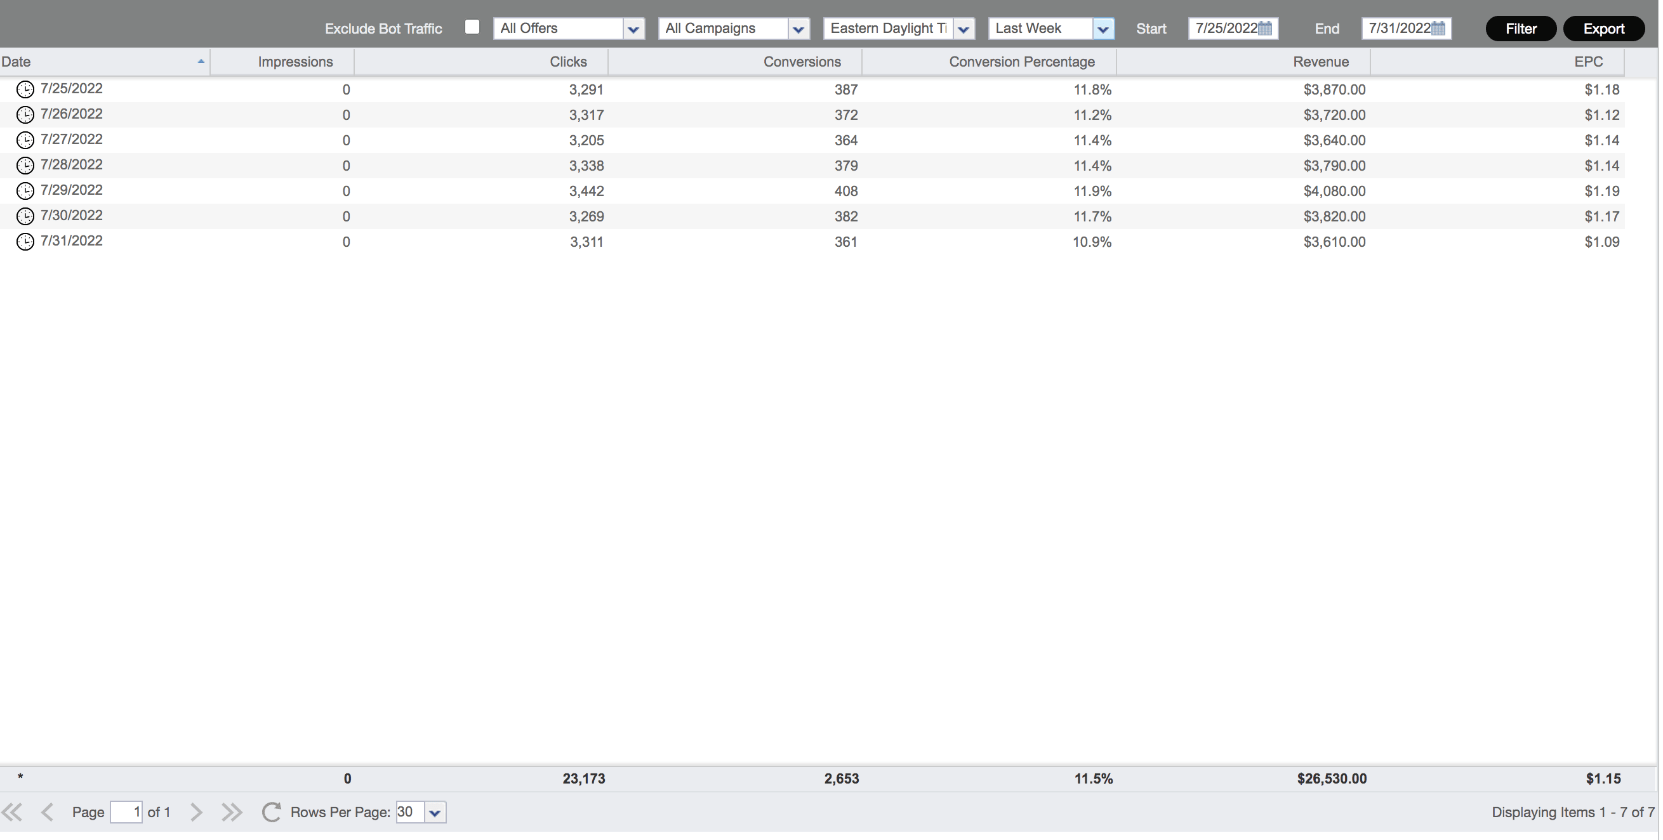Screen dimensions: 1663x840
Task: Select the 7/29/2022 date cell
Action: tap(72, 190)
